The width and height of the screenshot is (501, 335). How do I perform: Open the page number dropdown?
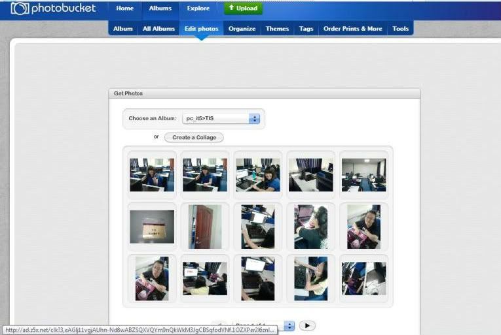[289, 325]
